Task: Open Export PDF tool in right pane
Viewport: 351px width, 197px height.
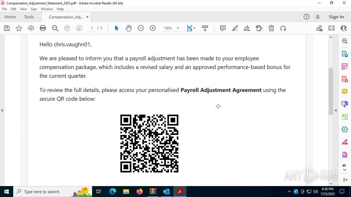Action: pos(345,54)
